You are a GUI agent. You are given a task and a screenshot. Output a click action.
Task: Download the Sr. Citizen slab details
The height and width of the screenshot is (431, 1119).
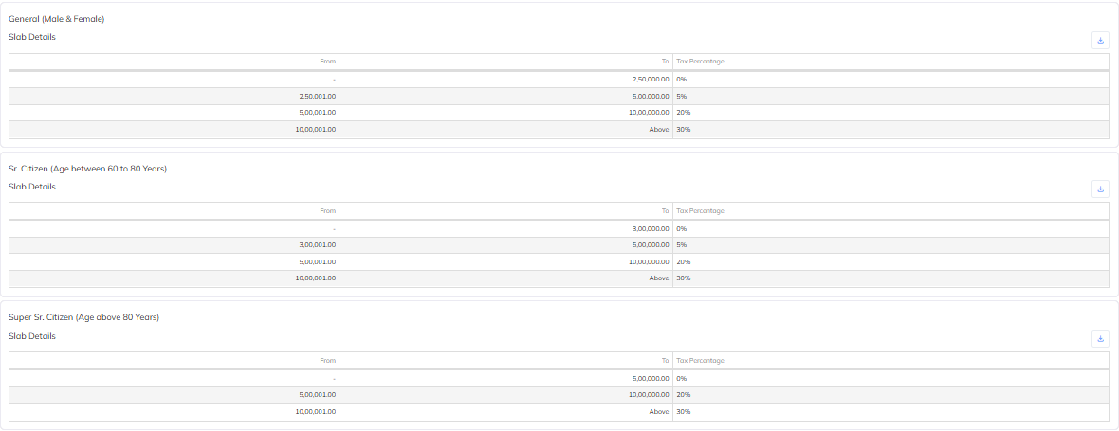1100,189
